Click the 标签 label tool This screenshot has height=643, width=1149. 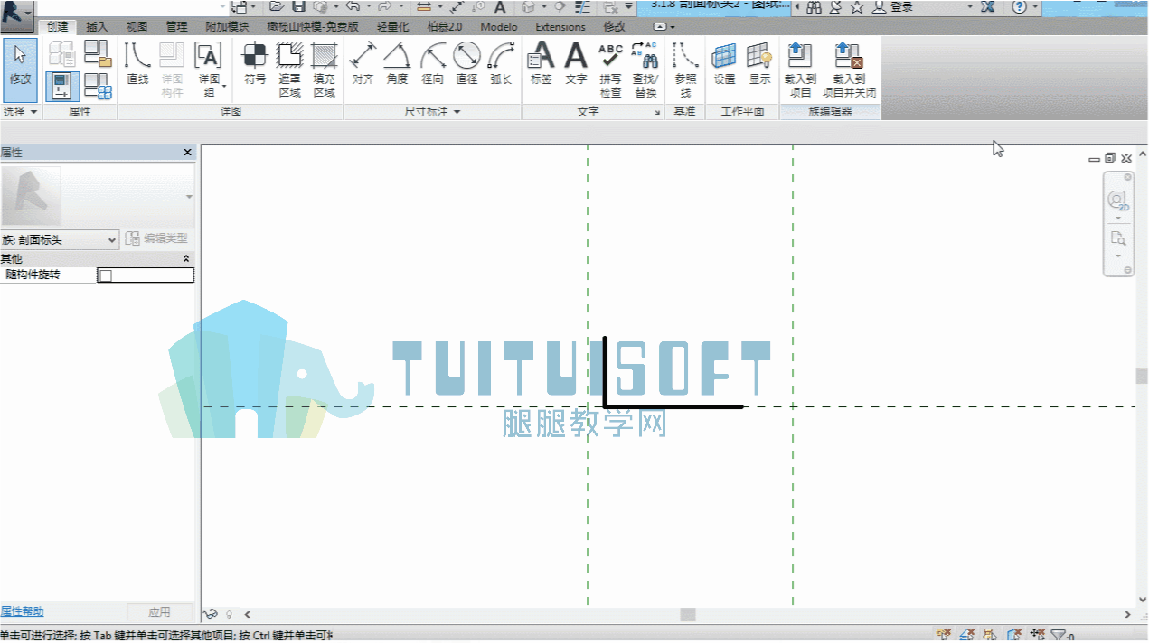point(541,63)
